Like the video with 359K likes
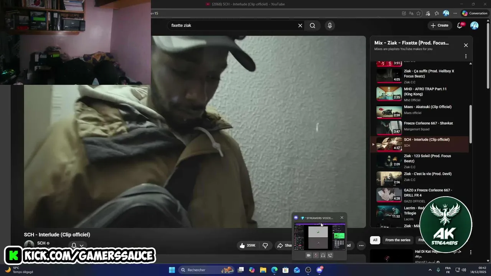Image resolution: width=491 pixels, height=276 pixels. tap(247, 245)
